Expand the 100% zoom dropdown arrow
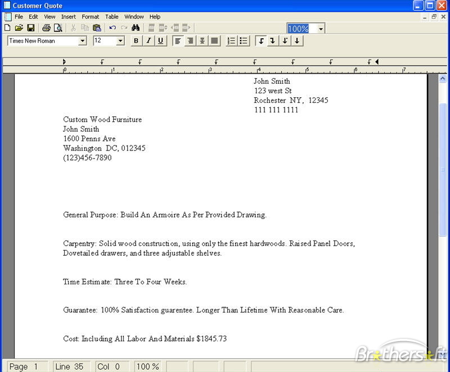Viewport: 450px width, 372px height. pyautogui.click(x=321, y=28)
